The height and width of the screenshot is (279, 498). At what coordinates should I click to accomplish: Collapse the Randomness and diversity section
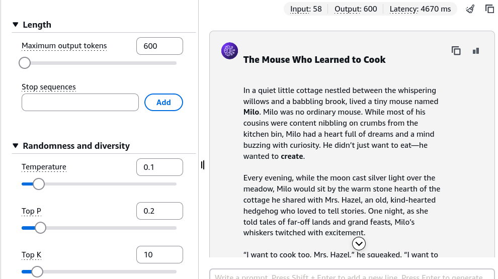[x=16, y=146]
